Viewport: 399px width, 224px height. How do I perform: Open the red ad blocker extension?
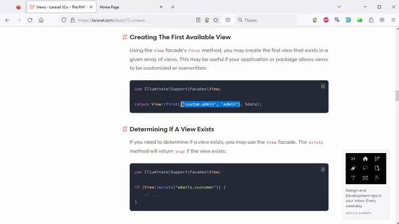326,20
